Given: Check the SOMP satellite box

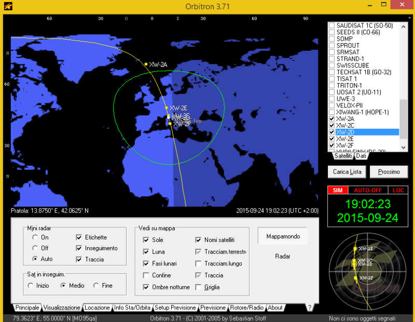Looking at the screenshot, I should [x=331, y=39].
